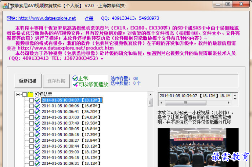Click status check icon of 10:38:44 file

[37, 146]
